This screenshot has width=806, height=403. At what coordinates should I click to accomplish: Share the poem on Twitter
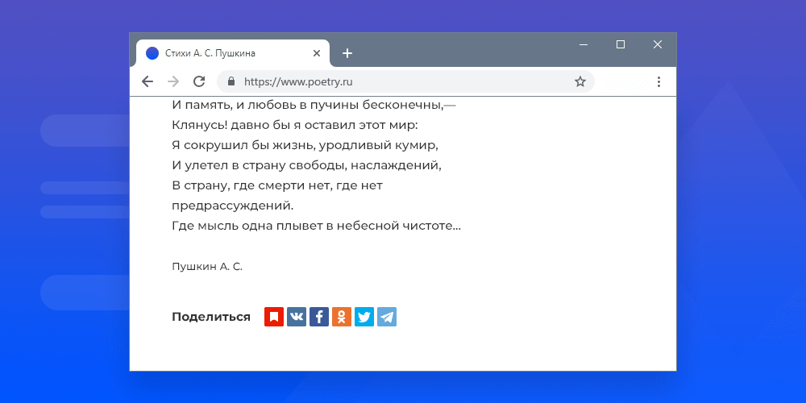tap(364, 317)
